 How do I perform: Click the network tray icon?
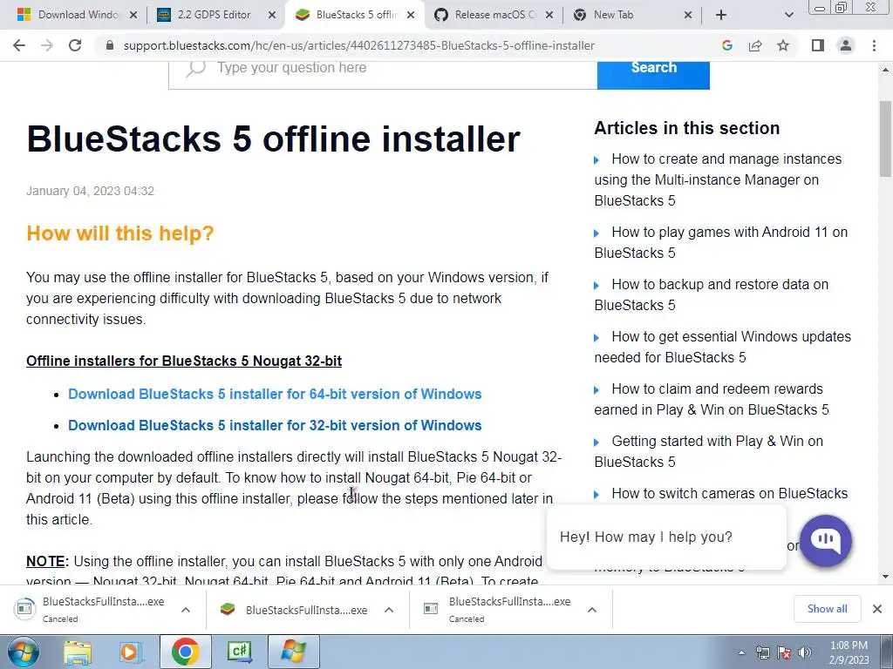point(762,652)
